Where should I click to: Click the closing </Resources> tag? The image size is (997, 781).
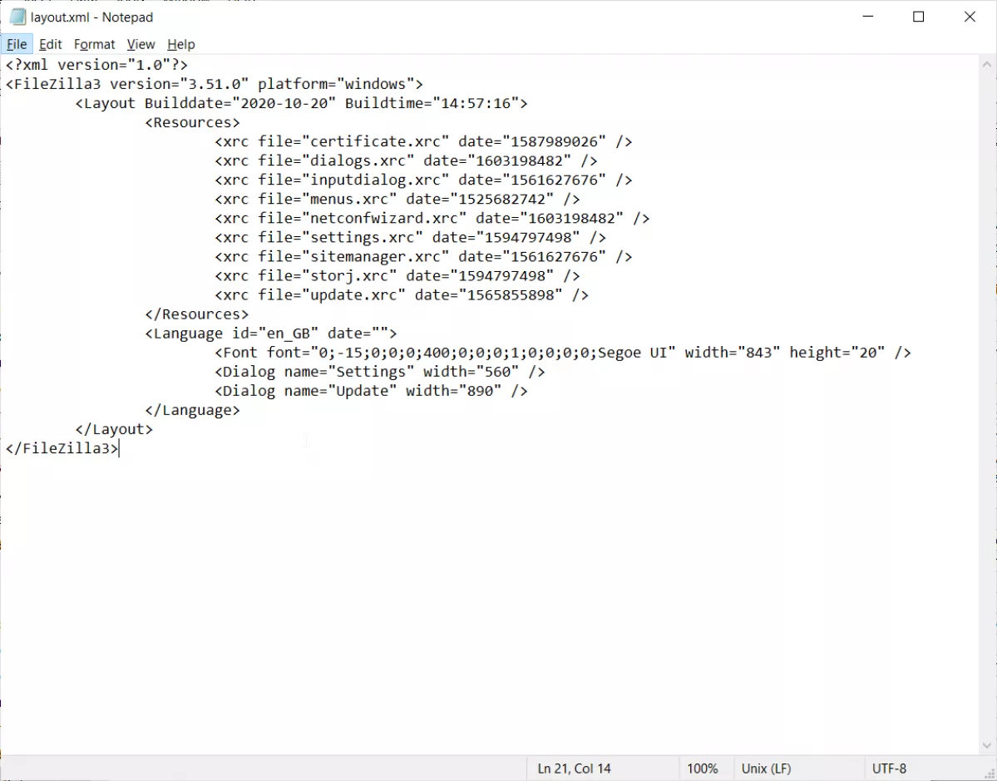[196, 314]
